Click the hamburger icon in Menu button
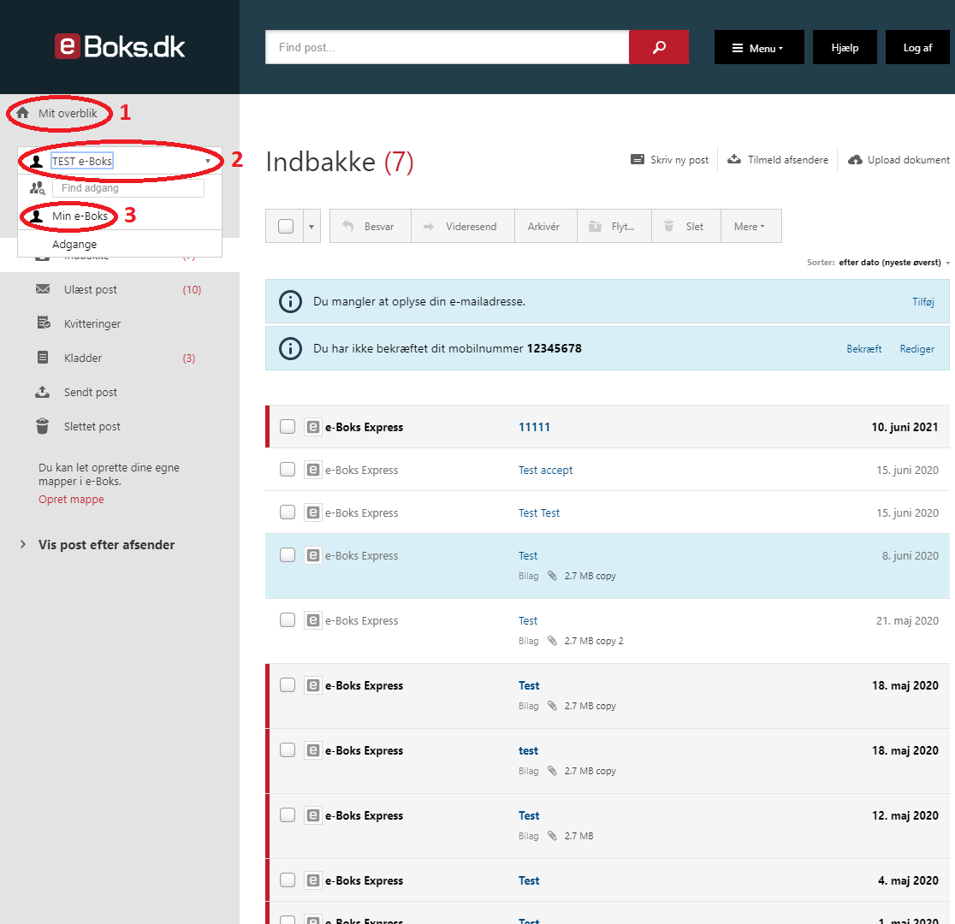This screenshot has height=924, width=955. [x=738, y=48]
